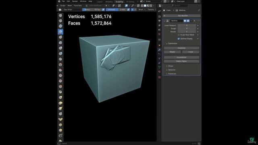Viewport: 258px width, 145px height.
Task: Select the Blob brush
Action: 60,54
